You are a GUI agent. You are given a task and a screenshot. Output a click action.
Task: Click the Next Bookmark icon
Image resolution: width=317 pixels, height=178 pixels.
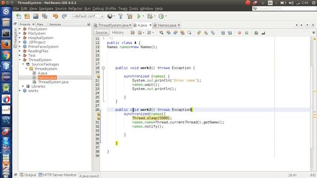(206, 33)
